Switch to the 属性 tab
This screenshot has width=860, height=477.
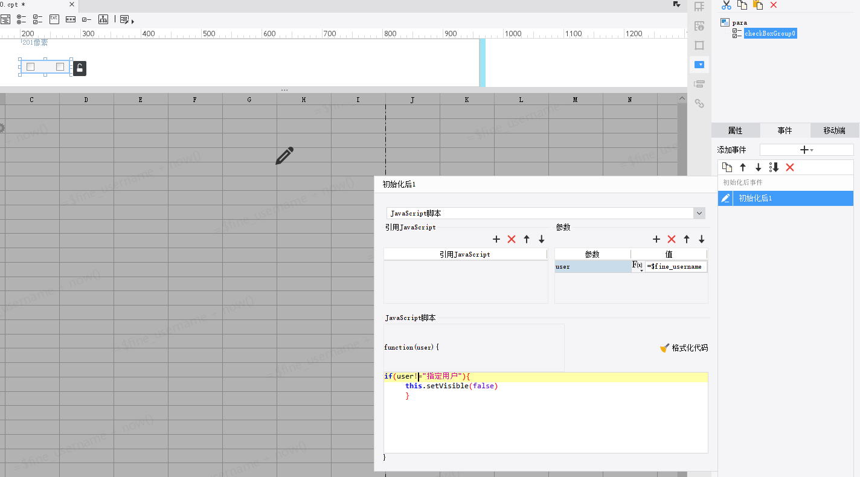(735, 130)
